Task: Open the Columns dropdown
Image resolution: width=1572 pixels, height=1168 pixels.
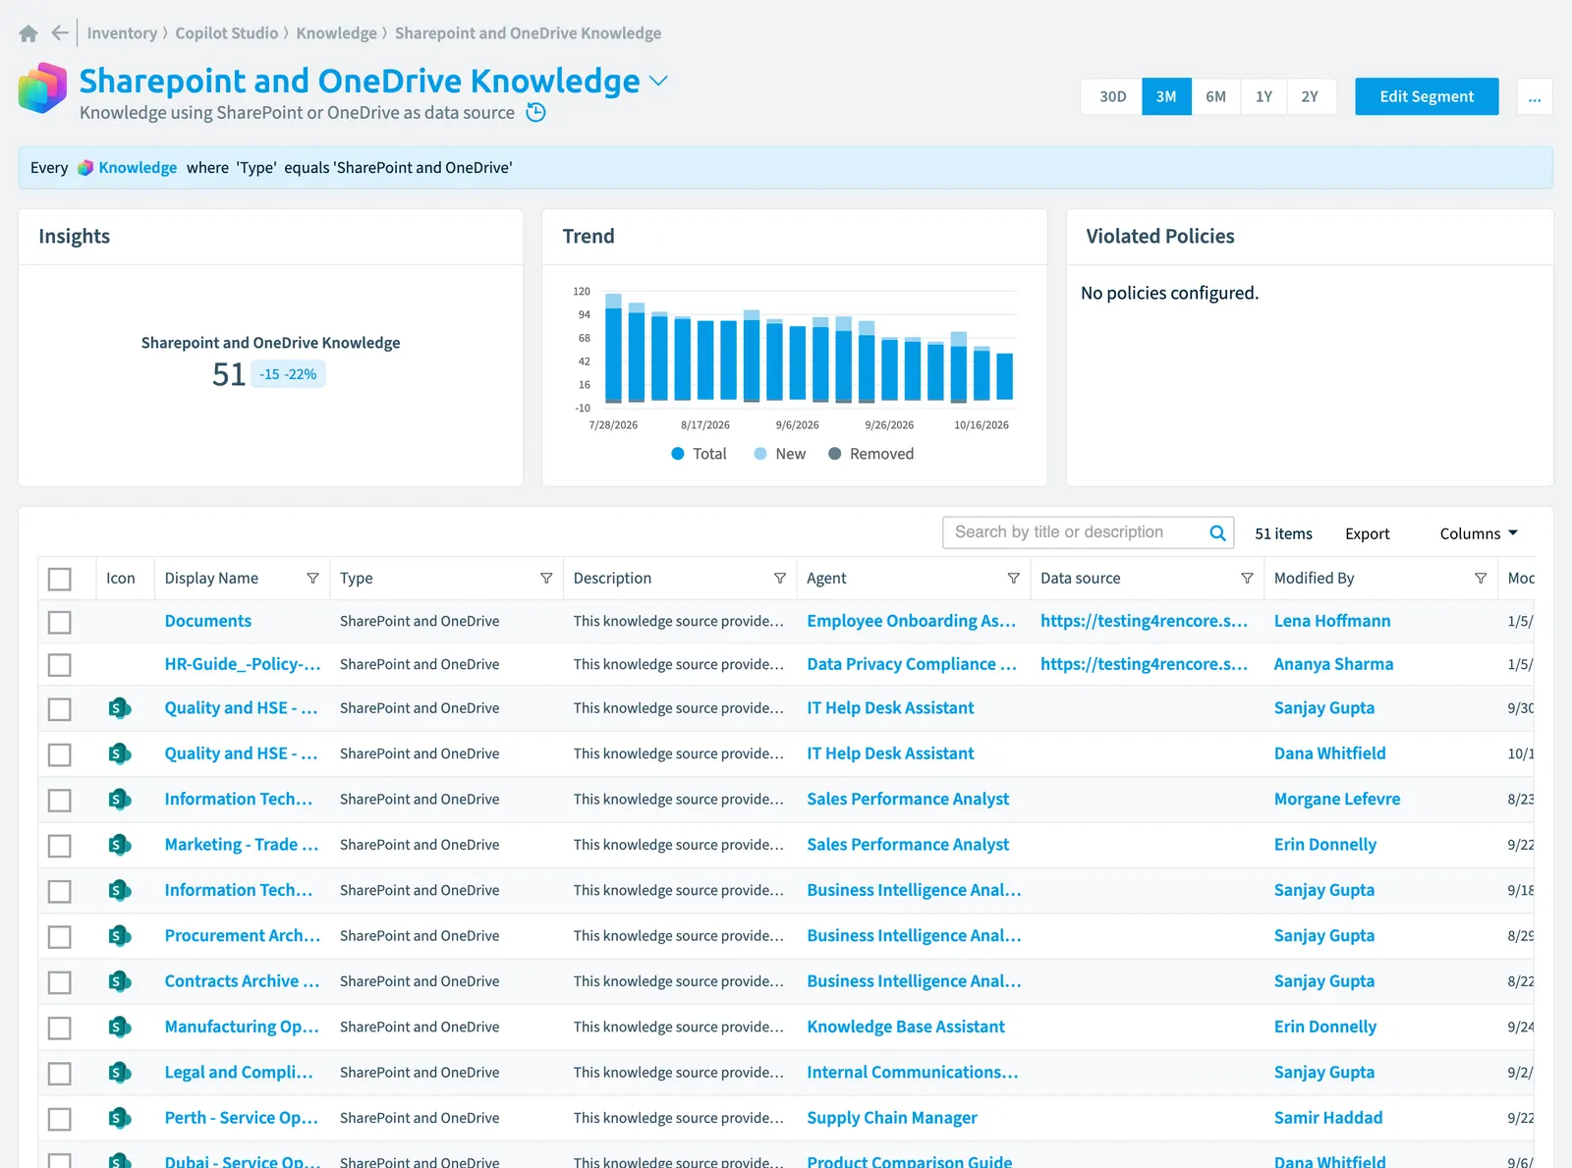Action: point(1479,533)
